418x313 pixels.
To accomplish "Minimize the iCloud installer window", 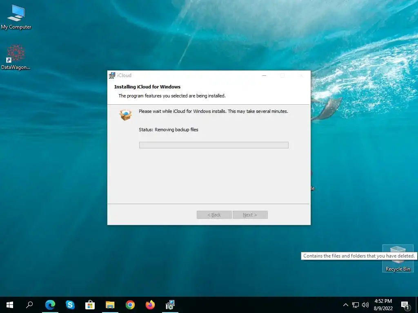I will pos(264,75).
